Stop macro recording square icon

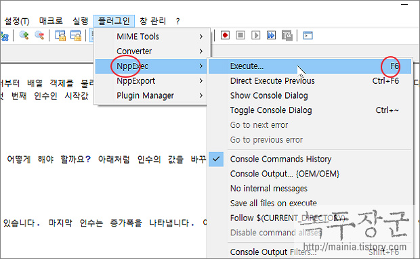[240, 35]
